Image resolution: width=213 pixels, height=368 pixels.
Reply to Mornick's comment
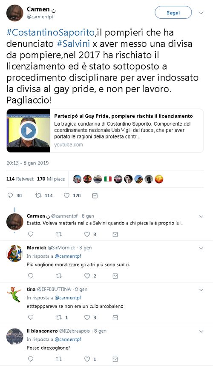pyautogui.click(x=31, y=276)
